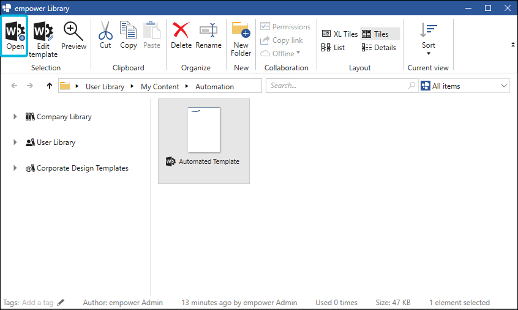Viewport: 518px width, 310px height.
Task: Expand the User Library tree node
Action: coord(15,142)
